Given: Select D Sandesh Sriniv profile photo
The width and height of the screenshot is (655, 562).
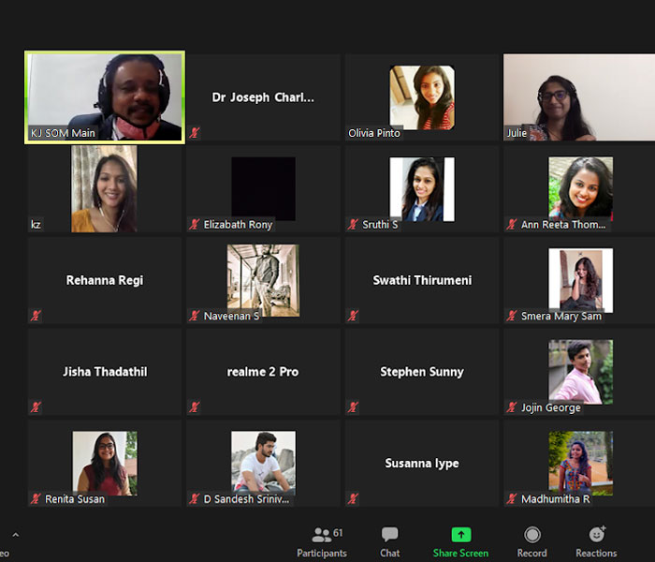Looking at the screenshot, I should 263,464.
